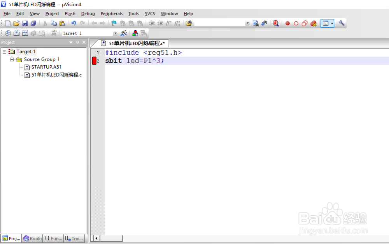This screenshot has height=244, width=389.
Task: Redo the last undone edit
Action: click(x=82, y=23)
